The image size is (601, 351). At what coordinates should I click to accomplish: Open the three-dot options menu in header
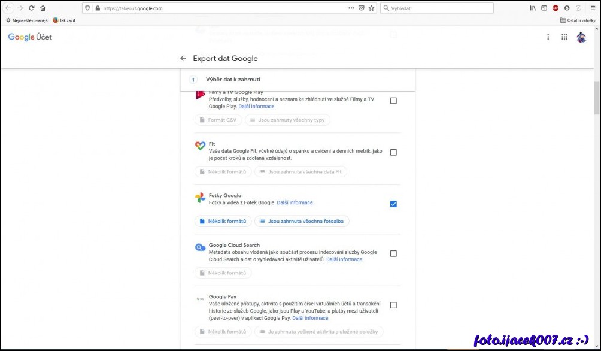[548, 37]
